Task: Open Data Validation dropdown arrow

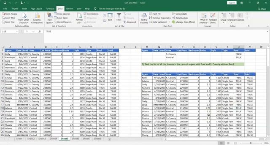Action: pyautogui.click(x=169, y=22)
